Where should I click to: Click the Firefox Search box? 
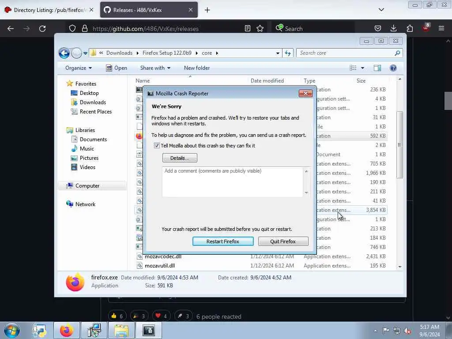pos(313,29)
